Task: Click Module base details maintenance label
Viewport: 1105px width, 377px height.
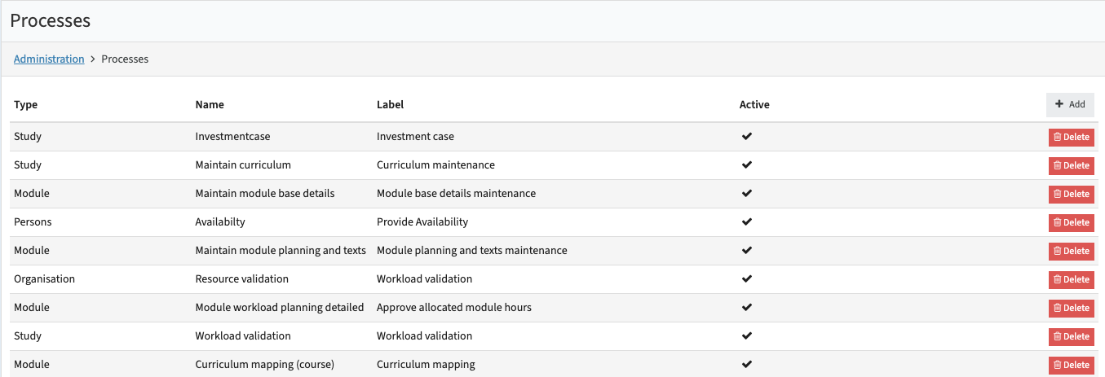Action: (456, 193)
